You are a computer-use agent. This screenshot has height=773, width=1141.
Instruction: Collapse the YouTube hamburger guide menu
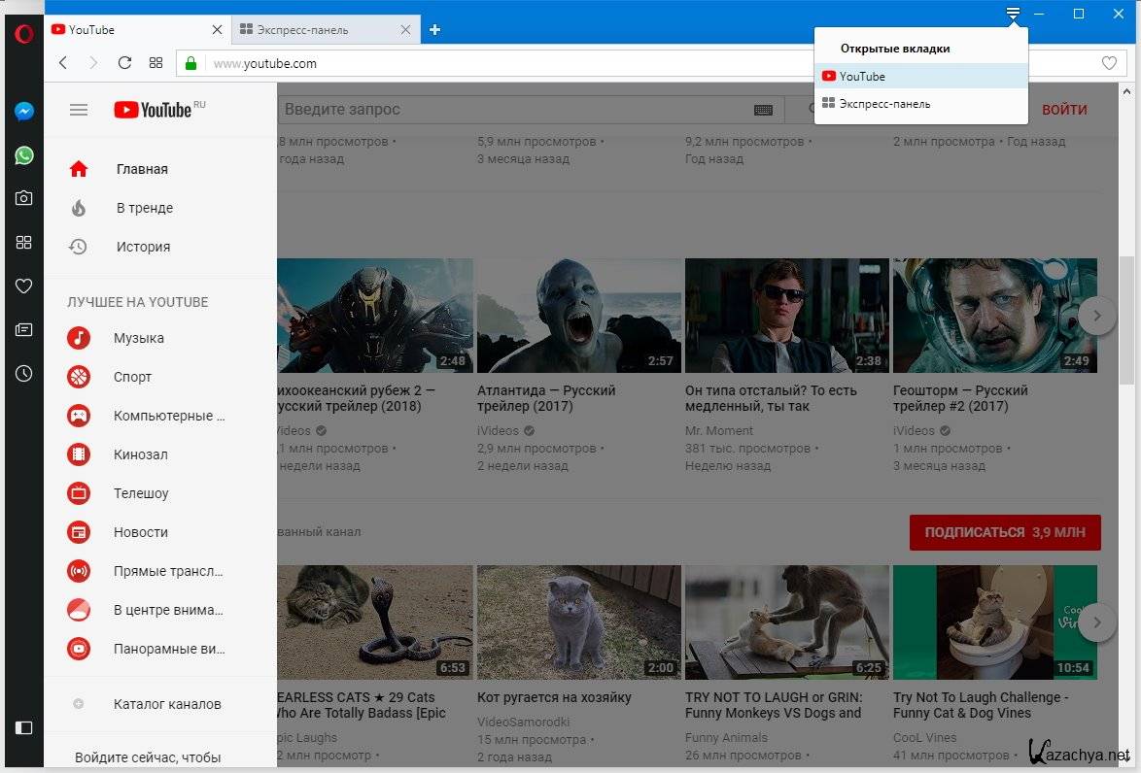[79, 110]
